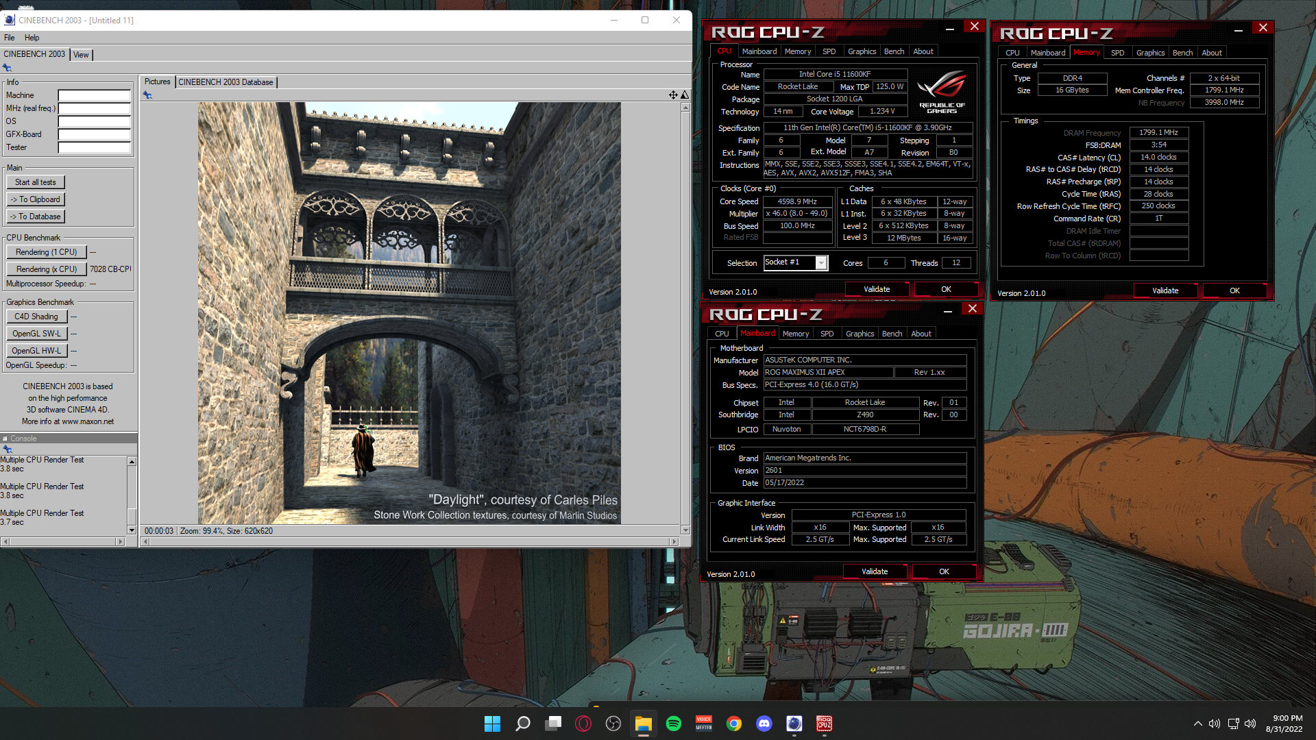Image resolution: width=1316 pixels, height=740 pixels.
Task: Select the Pictures tab
Action: coord(157,82)
